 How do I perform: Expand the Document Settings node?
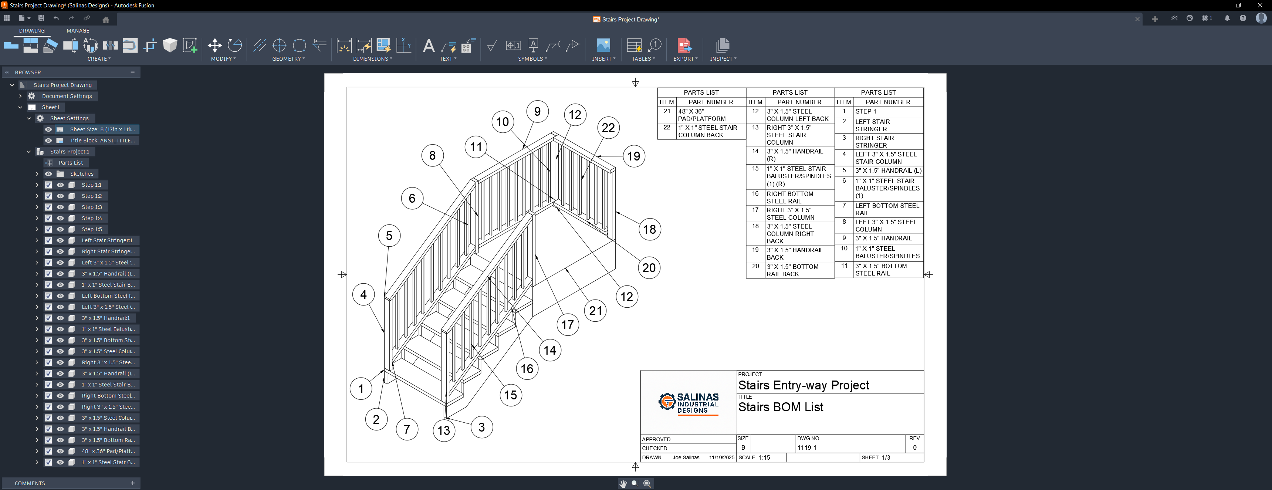pyautogui.click(x=20, y=96)
